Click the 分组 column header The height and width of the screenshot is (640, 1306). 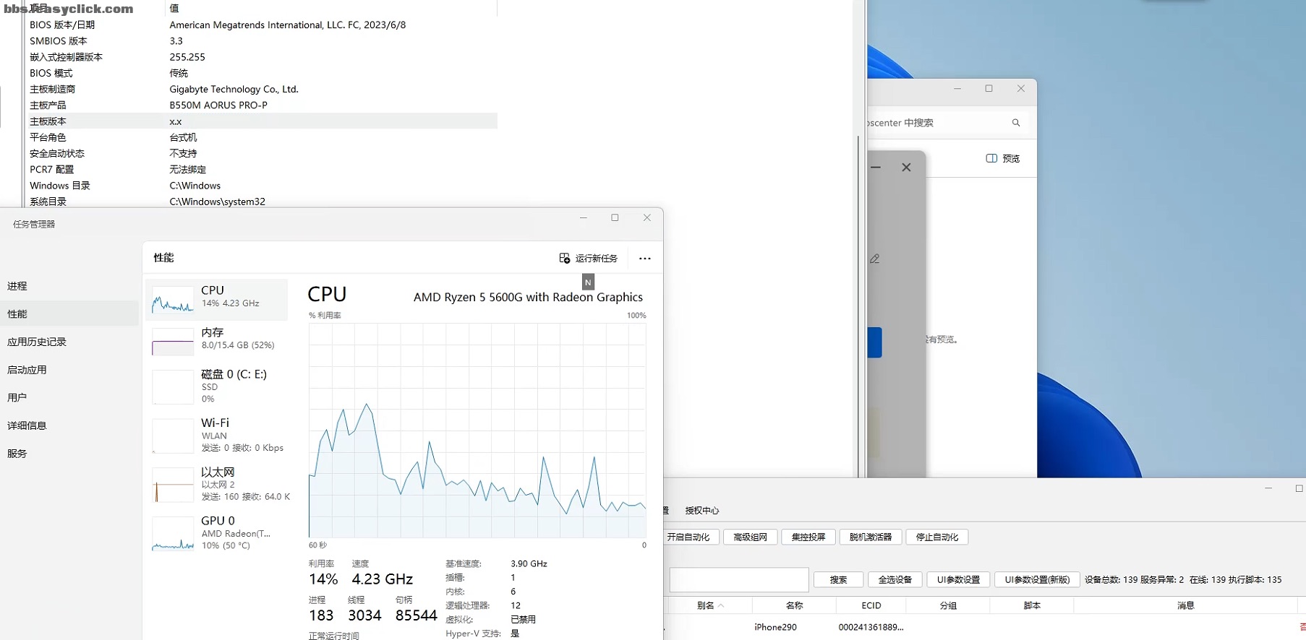(948, 606)
